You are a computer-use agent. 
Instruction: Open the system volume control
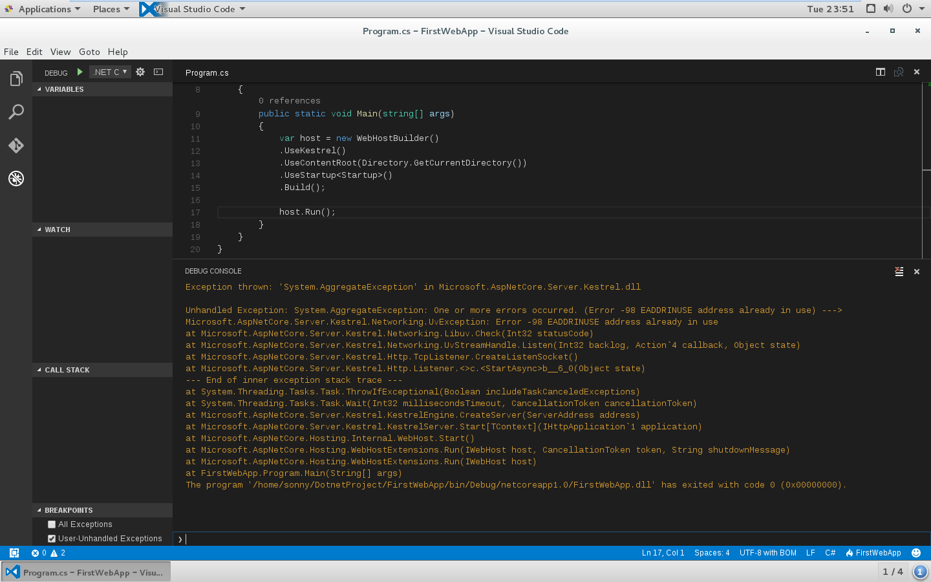888,8
